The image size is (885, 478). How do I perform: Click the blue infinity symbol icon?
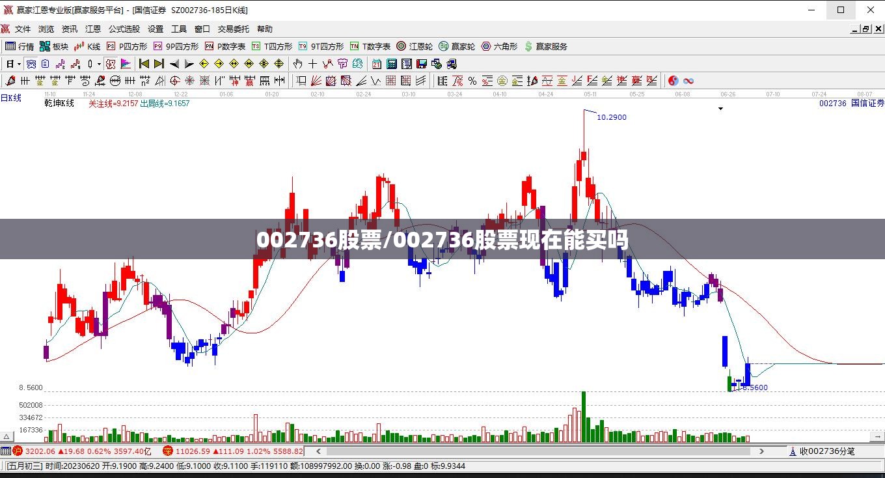[x=688, y=81]
